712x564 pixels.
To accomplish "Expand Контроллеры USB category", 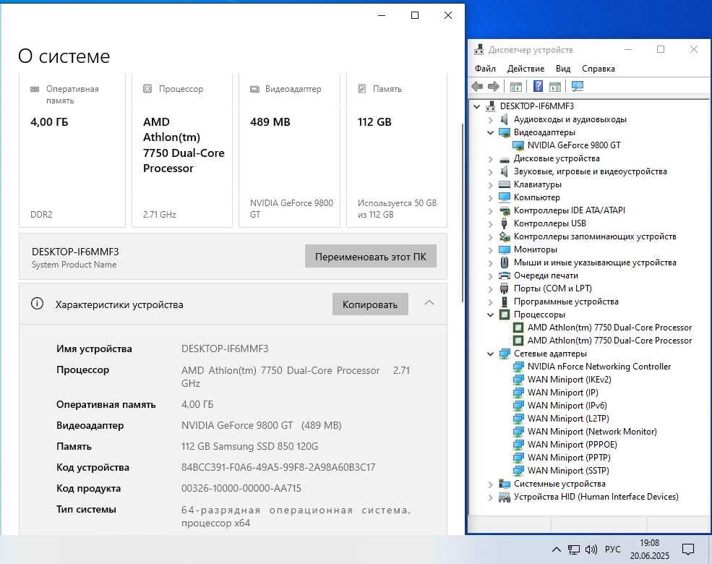I will [x=490, y=224].
